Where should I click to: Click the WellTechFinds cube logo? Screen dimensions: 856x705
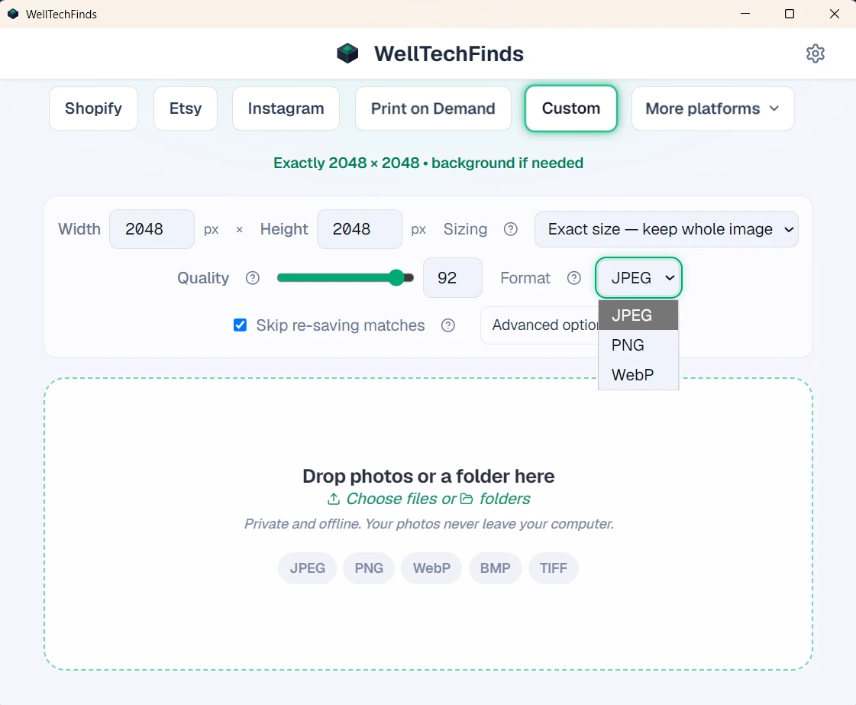click(347, 53)
